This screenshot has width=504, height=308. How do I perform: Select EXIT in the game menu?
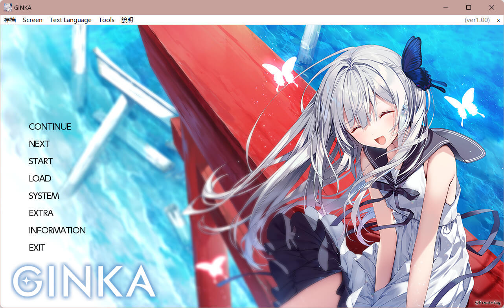coord(37,247)
